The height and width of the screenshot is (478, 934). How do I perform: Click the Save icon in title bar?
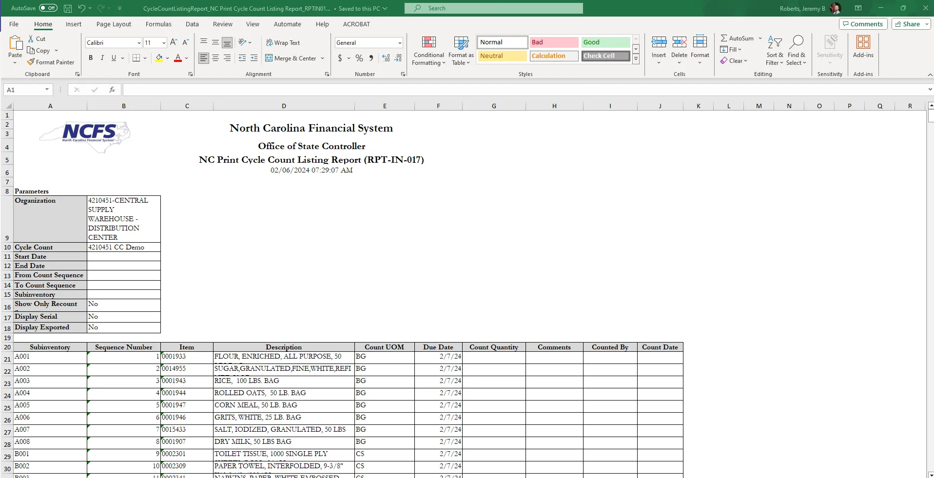pos(68,8)
